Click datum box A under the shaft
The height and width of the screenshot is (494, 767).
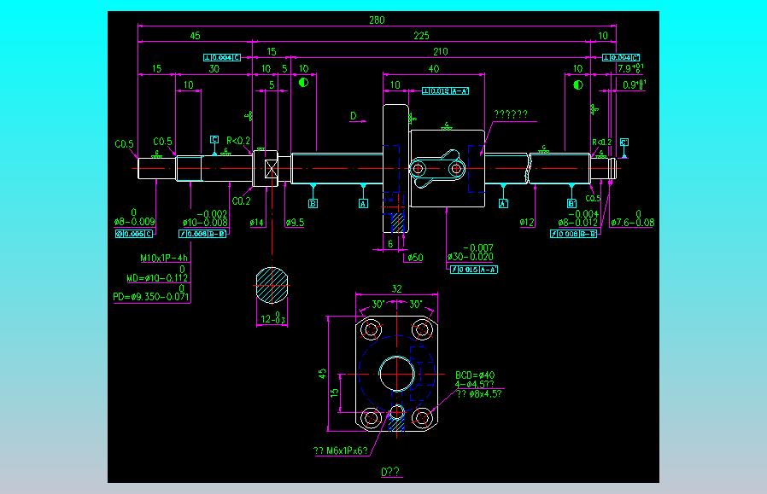(x=363, y=203)
